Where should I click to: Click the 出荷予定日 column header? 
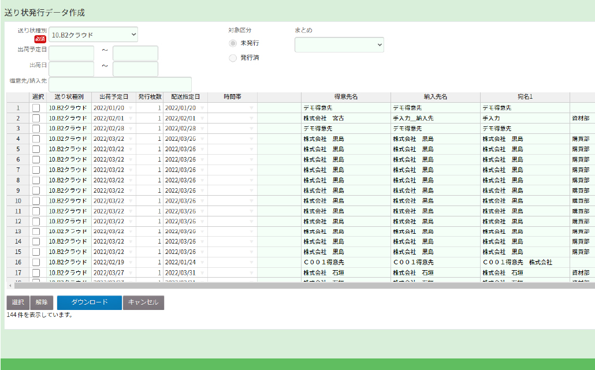(x=114, y=97)
